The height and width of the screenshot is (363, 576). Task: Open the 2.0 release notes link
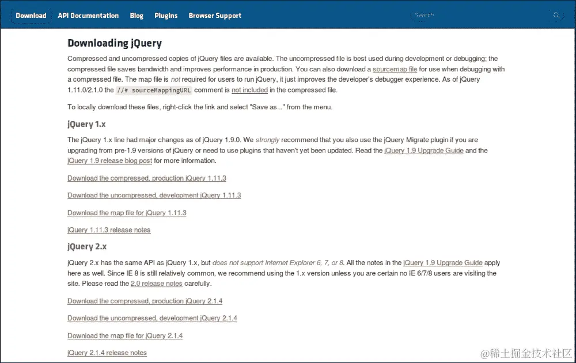(x=157, y=284)
